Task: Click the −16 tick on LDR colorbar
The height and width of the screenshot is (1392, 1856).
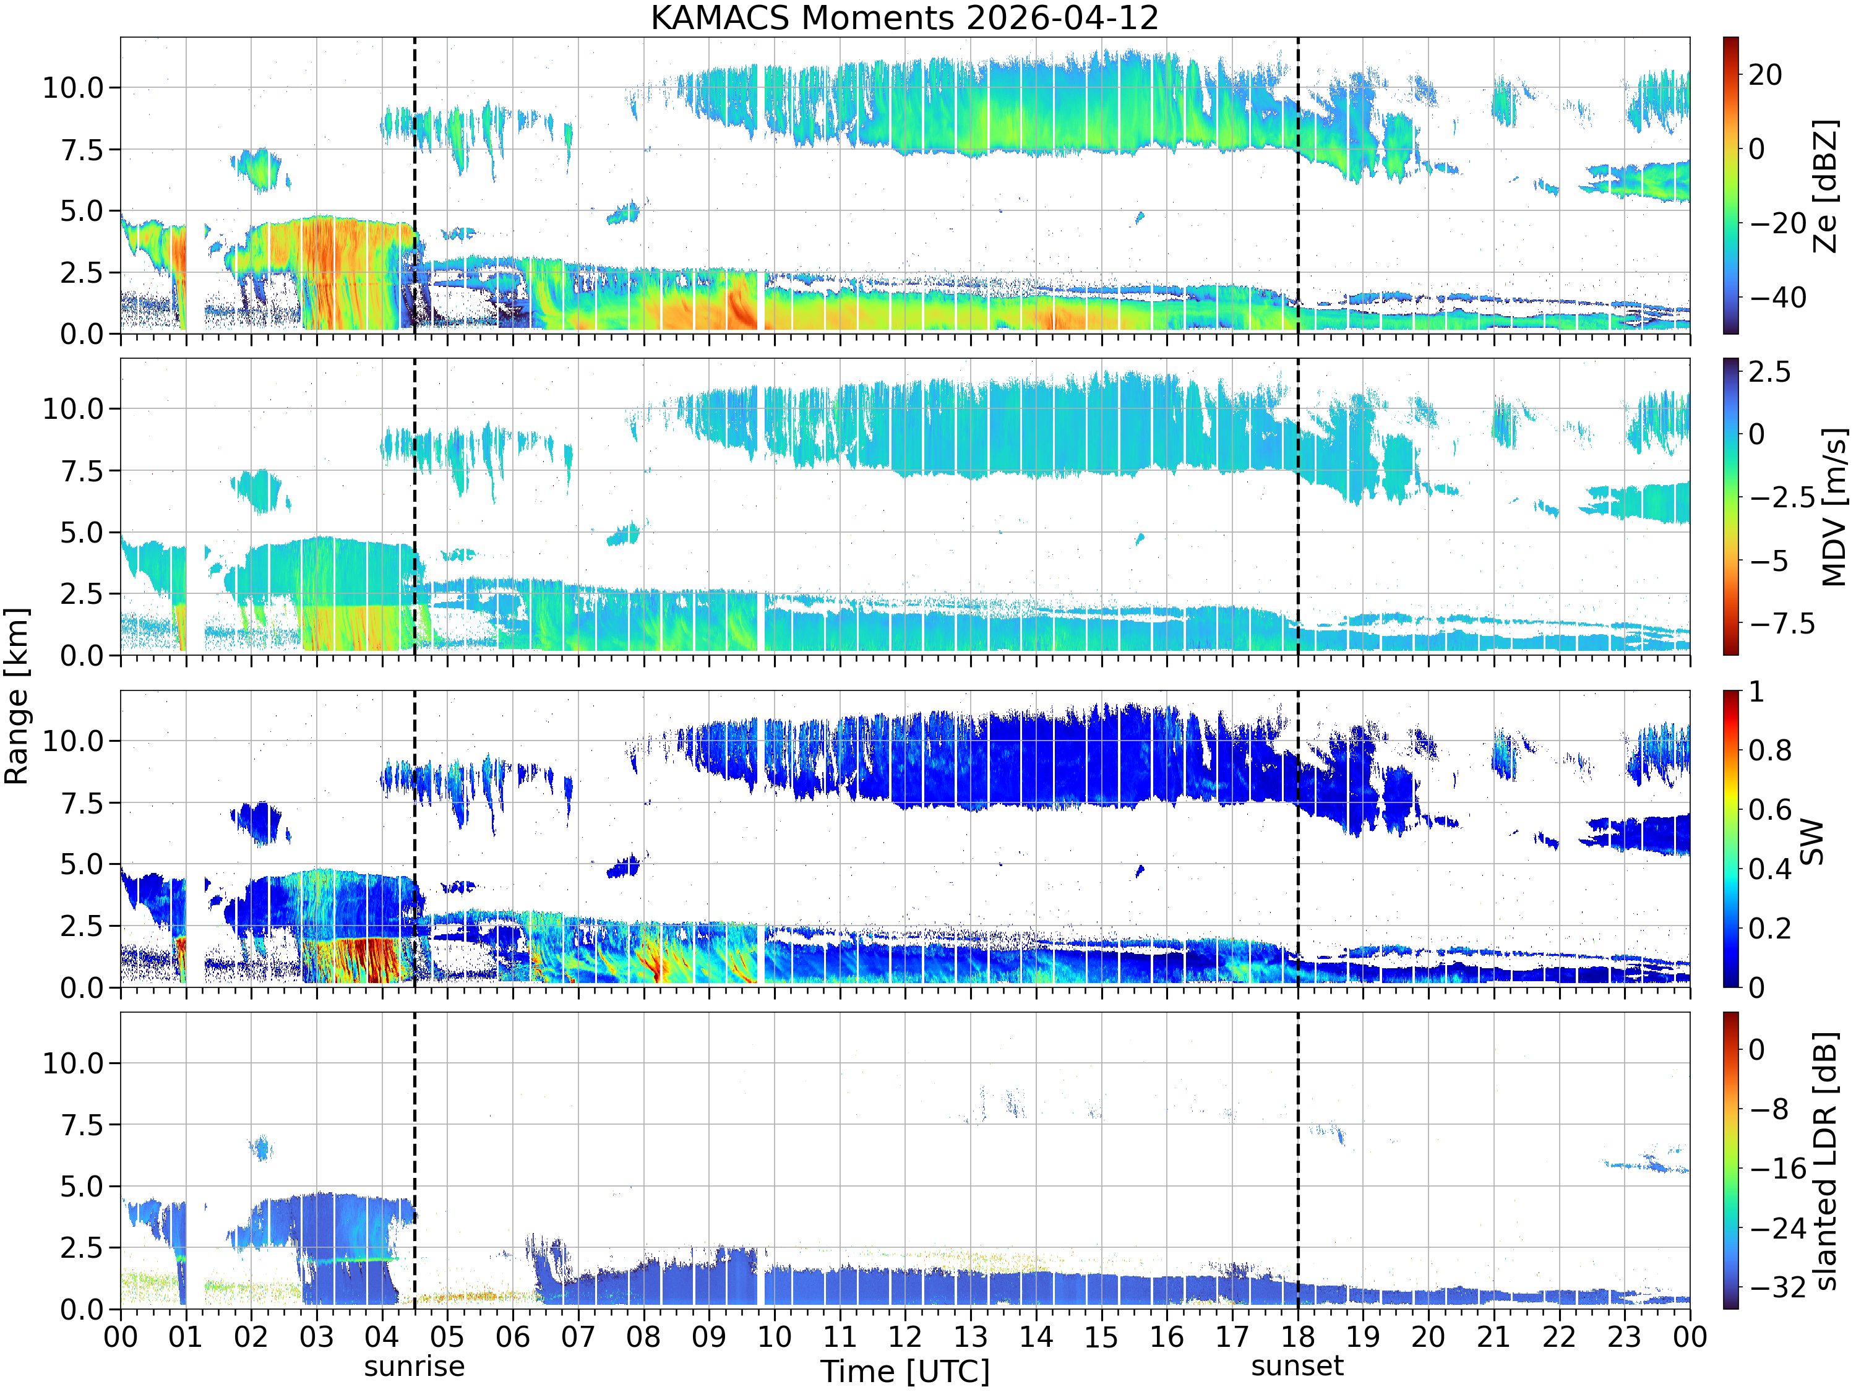Action: point(1778,1168)
